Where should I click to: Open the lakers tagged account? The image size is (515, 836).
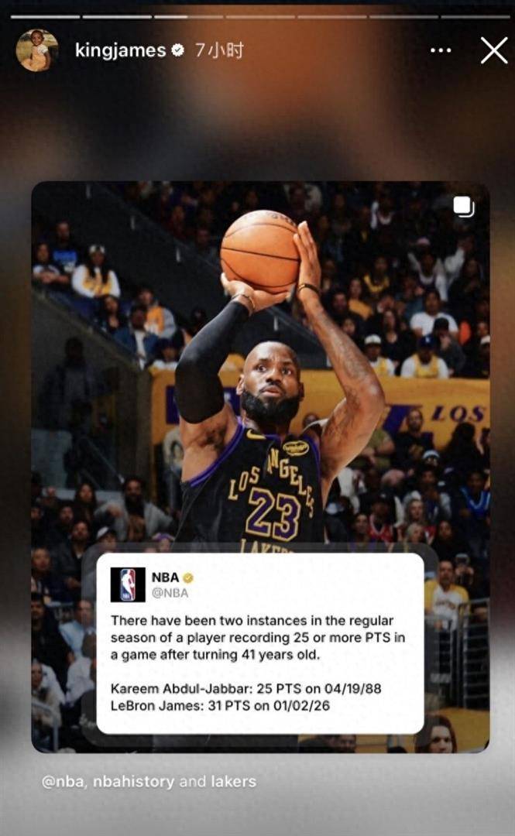point(234,782)
